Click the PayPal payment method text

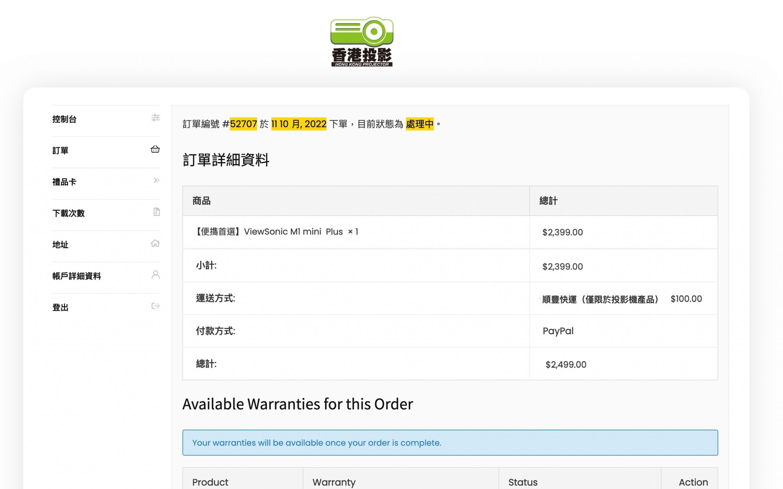pos(558,331)
